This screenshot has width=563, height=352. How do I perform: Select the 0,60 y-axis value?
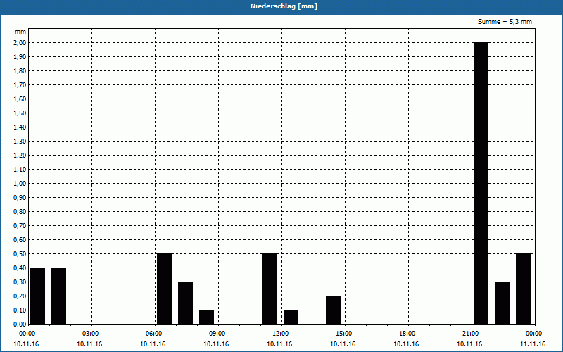[x=20, y=239]
